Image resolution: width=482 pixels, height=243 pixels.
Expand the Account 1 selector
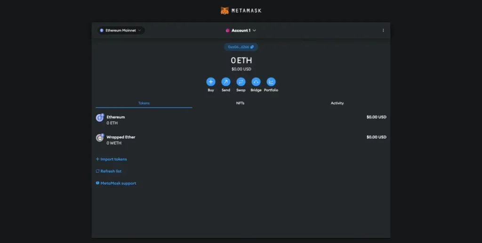click(x=241, y=31)
